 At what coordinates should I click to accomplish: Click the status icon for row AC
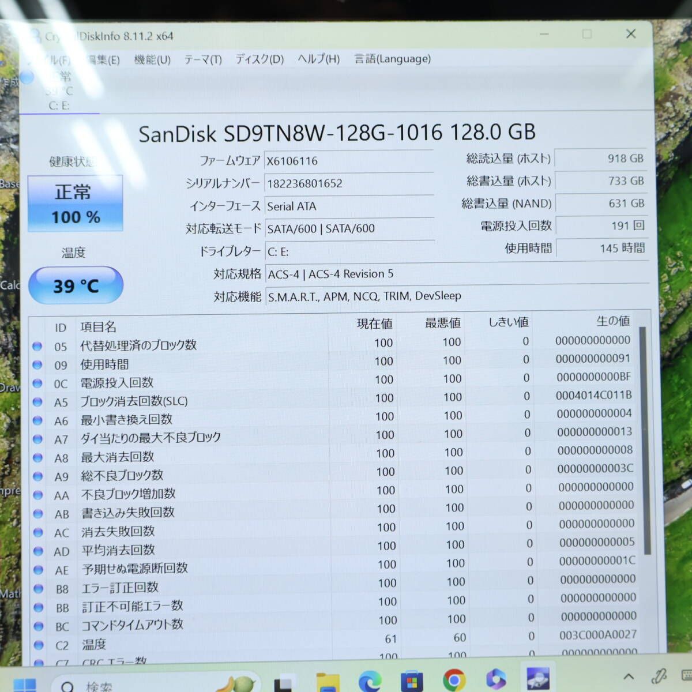coord(38,532)
